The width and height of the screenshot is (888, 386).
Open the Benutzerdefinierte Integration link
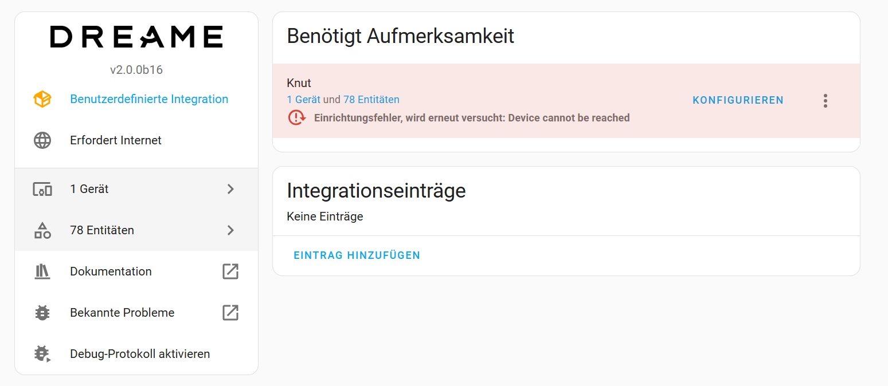pyautogui.click(x=149, y=99)
